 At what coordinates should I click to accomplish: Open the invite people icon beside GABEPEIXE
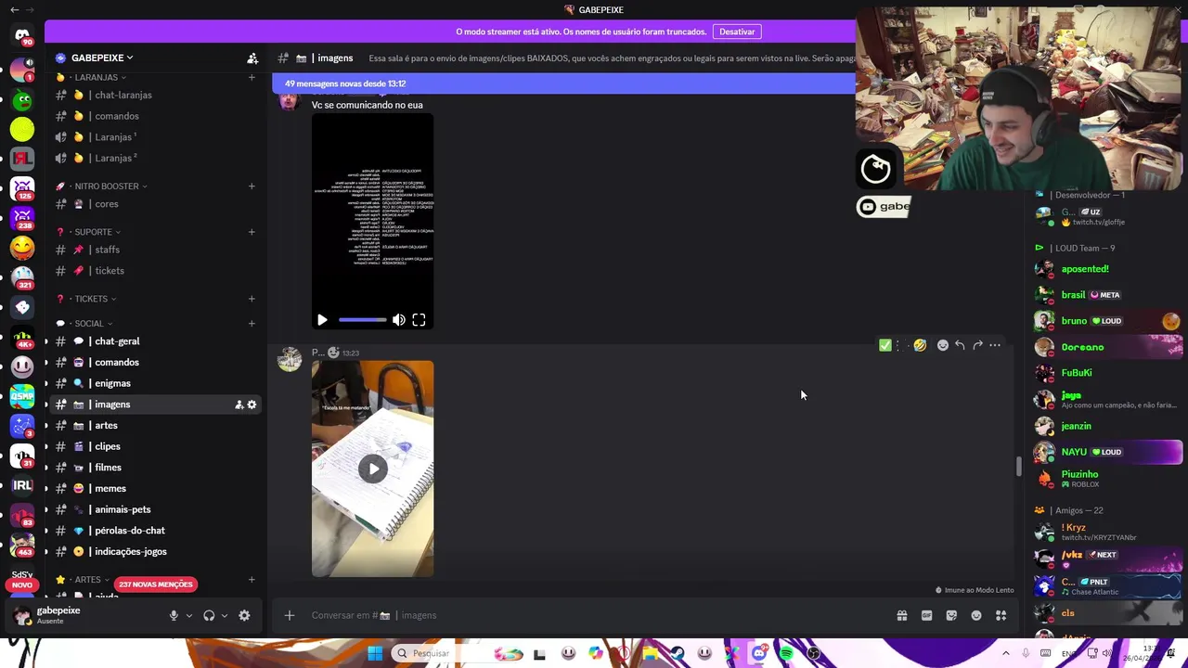click(x=252, y=58)
